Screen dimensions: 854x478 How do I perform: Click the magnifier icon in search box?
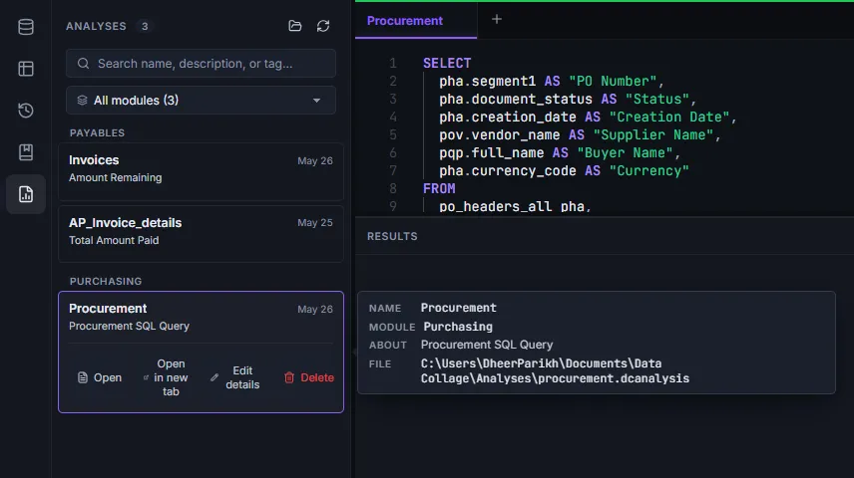coord(83,64)
